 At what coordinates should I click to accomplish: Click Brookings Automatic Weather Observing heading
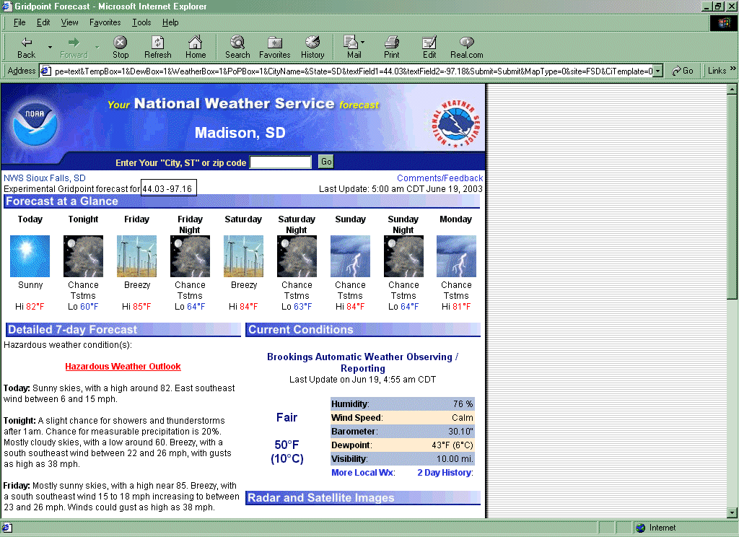(363, 362)
